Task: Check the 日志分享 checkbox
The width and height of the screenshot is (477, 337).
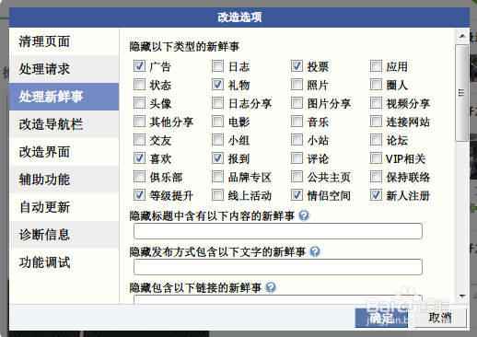Action: click(x=217, y=103)
